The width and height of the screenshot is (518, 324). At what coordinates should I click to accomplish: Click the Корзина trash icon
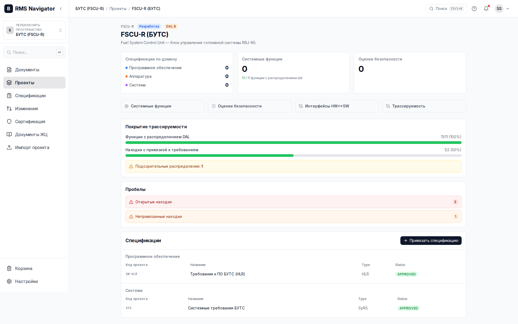pos(9,268)
